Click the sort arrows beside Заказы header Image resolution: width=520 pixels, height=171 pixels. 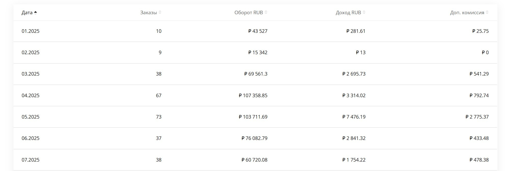tap(160, 12)
